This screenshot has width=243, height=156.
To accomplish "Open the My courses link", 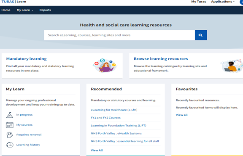I will pos(24,125).
